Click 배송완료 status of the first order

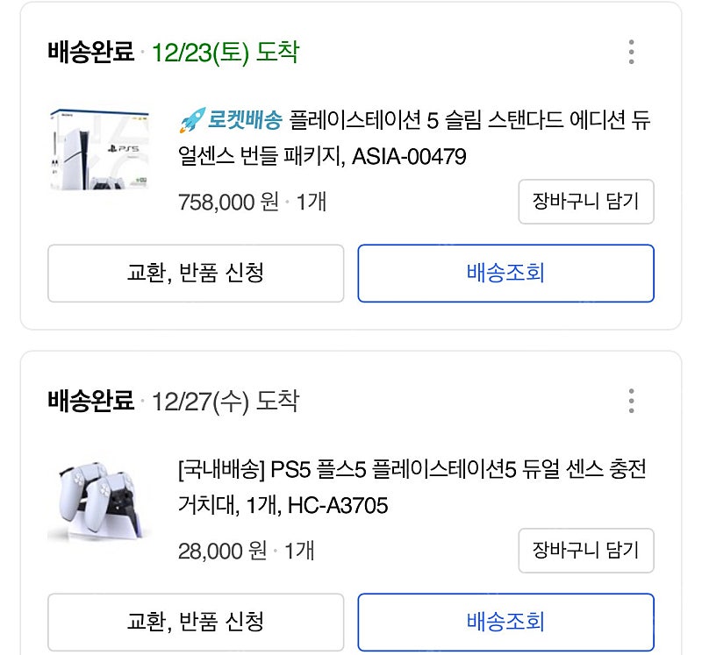(91, 52)
